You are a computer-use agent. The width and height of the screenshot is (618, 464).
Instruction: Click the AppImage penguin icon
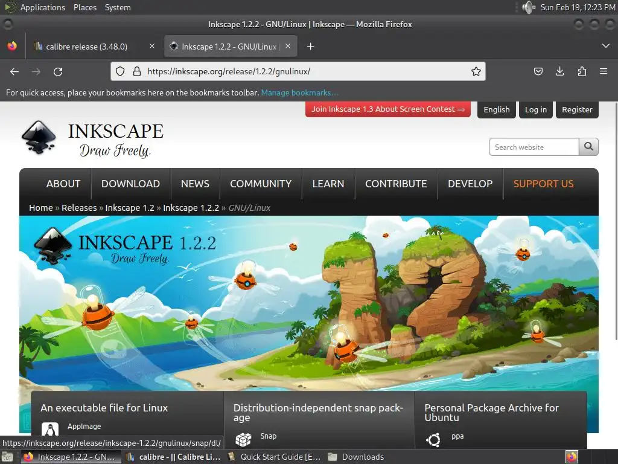click(50, 430)
